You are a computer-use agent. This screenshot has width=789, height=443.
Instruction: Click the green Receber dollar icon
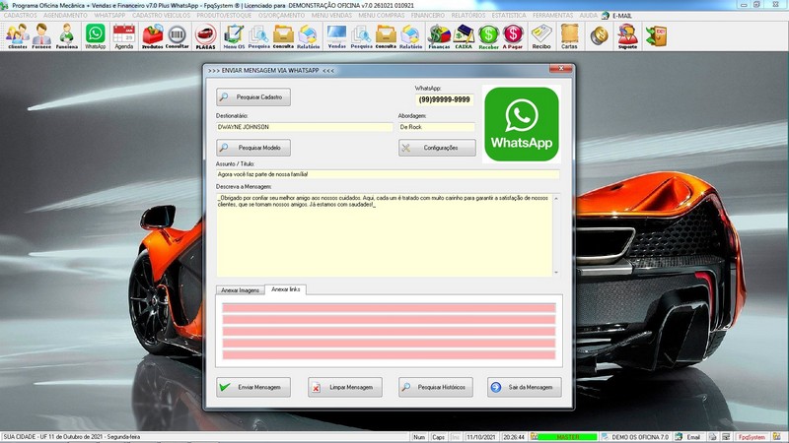pos(488,36)
